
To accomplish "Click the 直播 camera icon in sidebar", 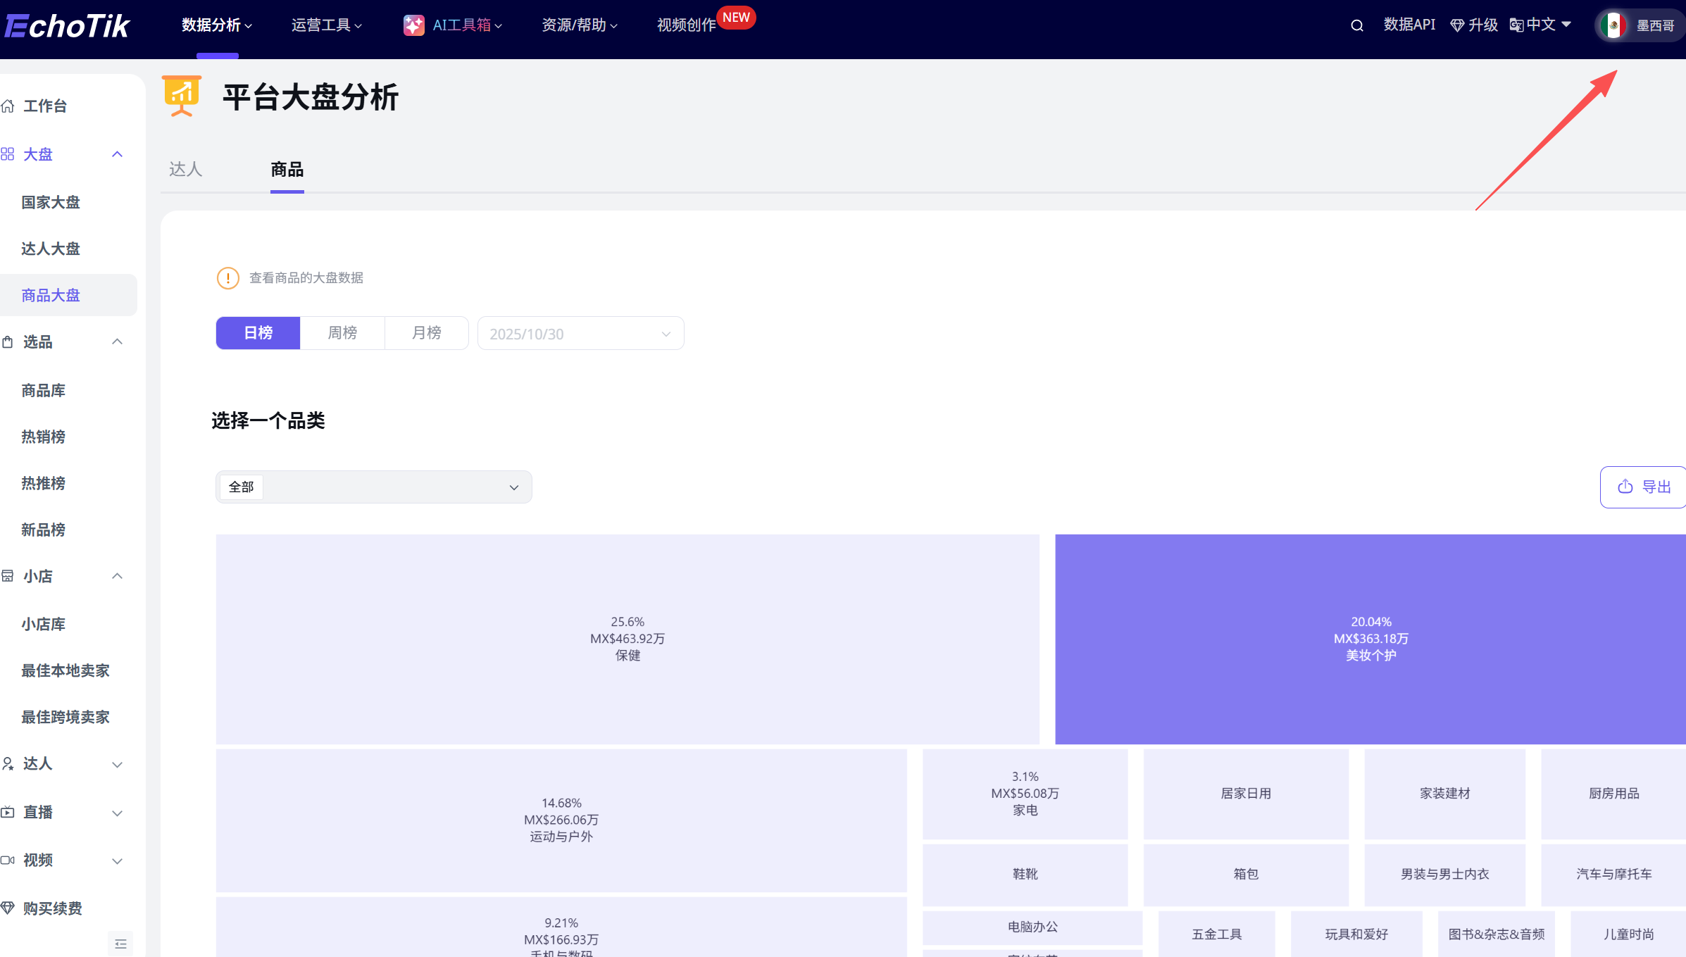I will [x=8, y=812].
